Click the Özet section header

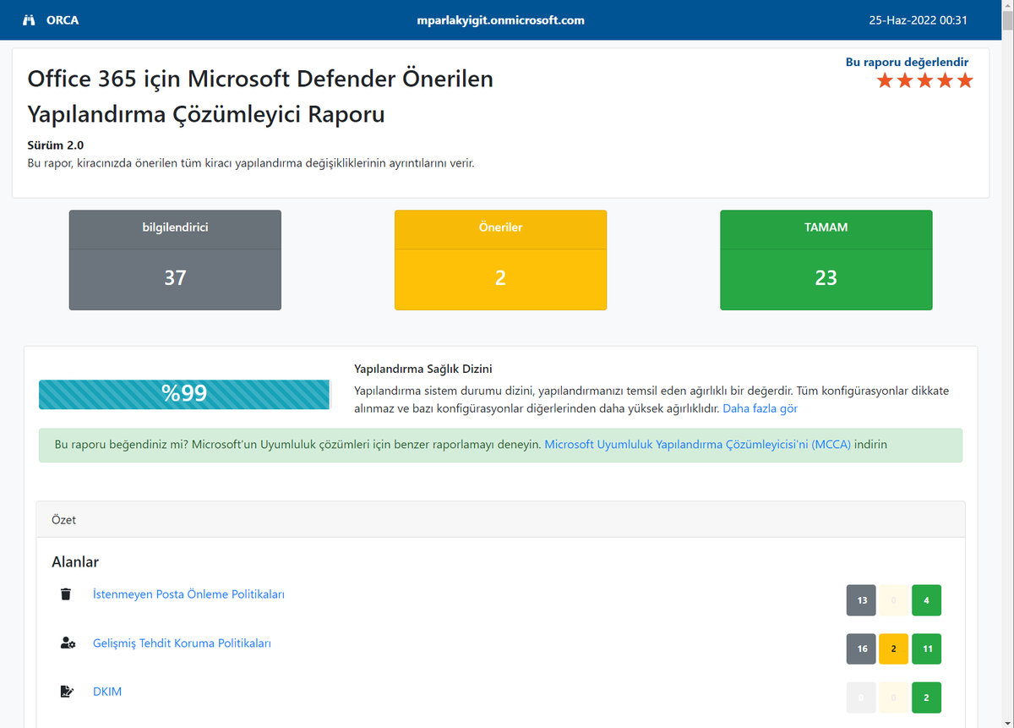coord(500,520)
